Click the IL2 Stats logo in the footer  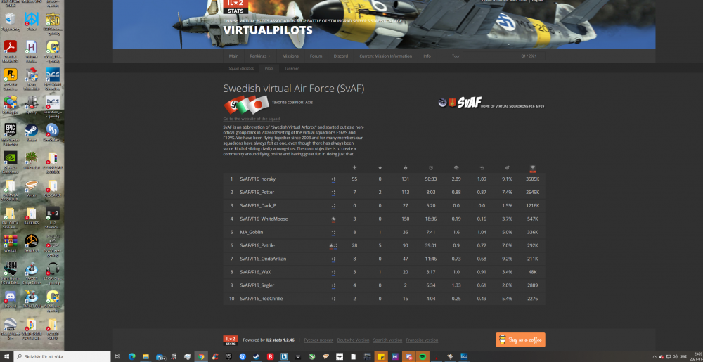[x=231, y=340]
